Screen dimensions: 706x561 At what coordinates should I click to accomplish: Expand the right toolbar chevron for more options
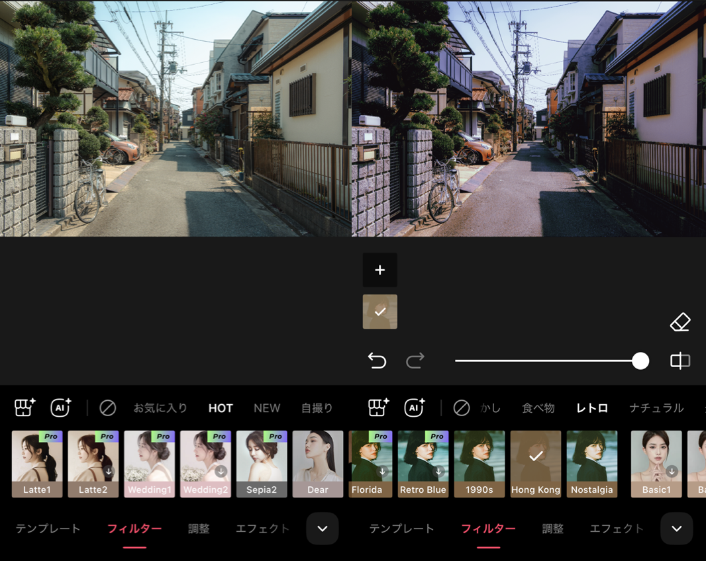point(676,529)
